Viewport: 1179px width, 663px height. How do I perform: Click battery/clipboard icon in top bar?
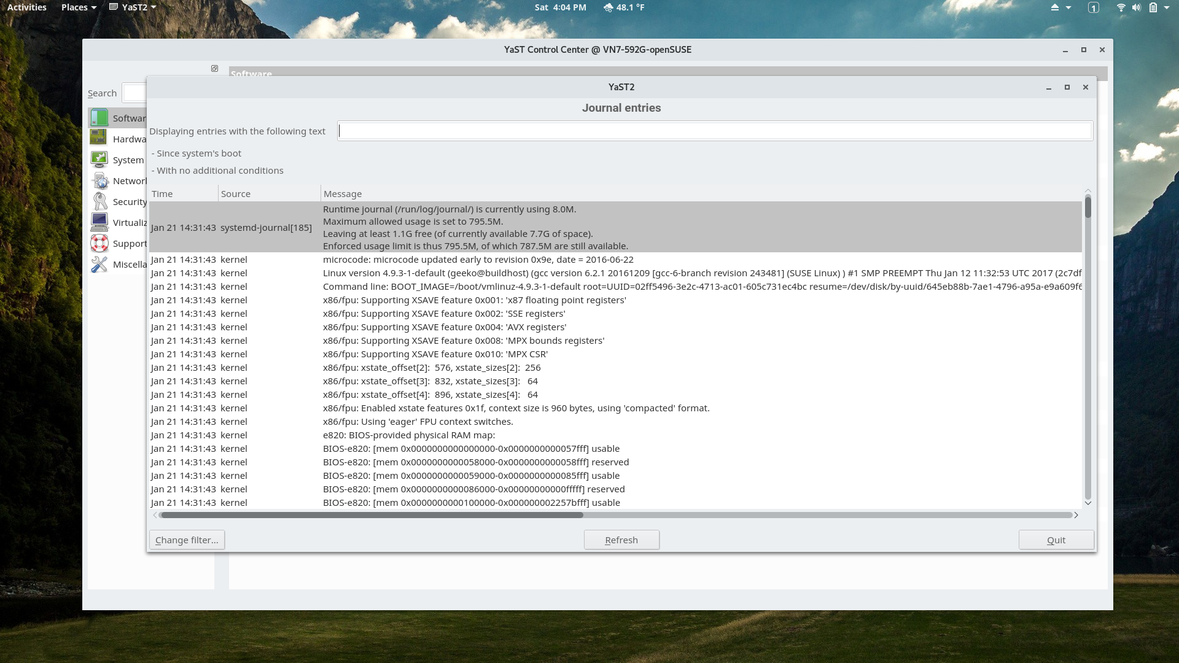point(1153,7)
